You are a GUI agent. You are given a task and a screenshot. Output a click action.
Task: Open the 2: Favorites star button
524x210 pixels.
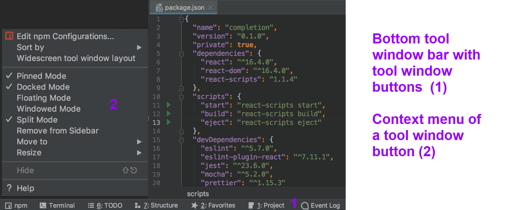[x=195, y=205]
